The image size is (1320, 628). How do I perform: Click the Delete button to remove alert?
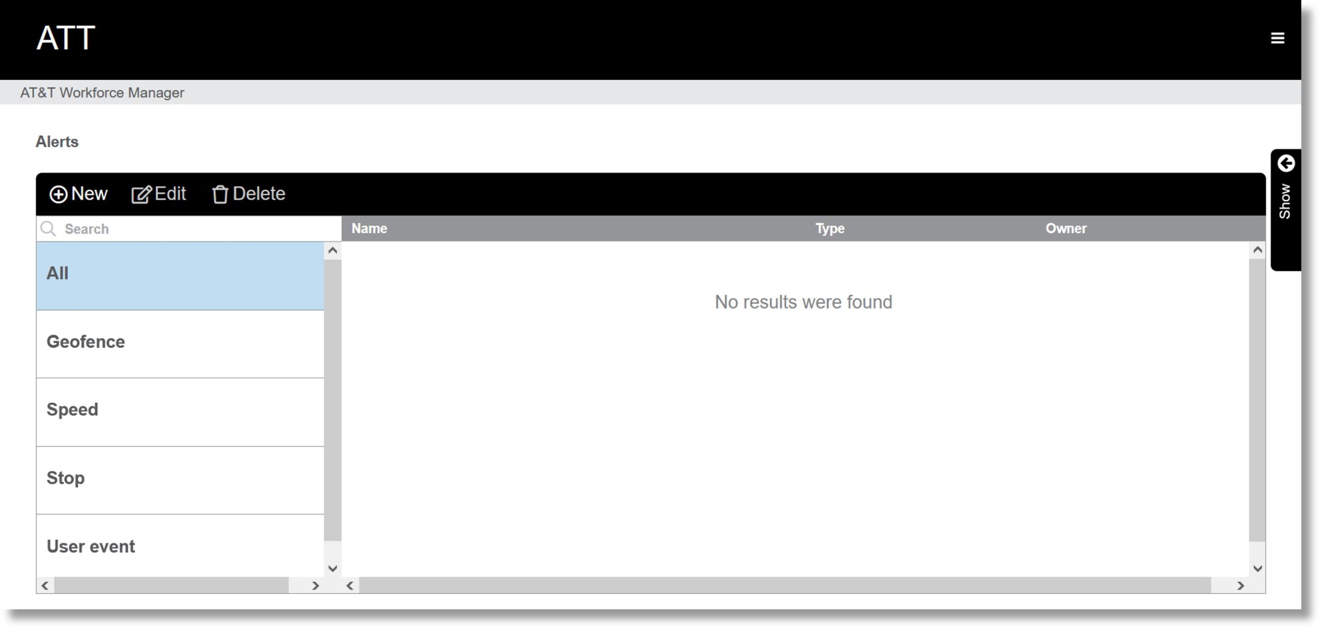tap(249, 193)
